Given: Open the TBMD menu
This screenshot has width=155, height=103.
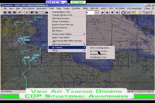Looking at the screenshot, I should (85, 9).
